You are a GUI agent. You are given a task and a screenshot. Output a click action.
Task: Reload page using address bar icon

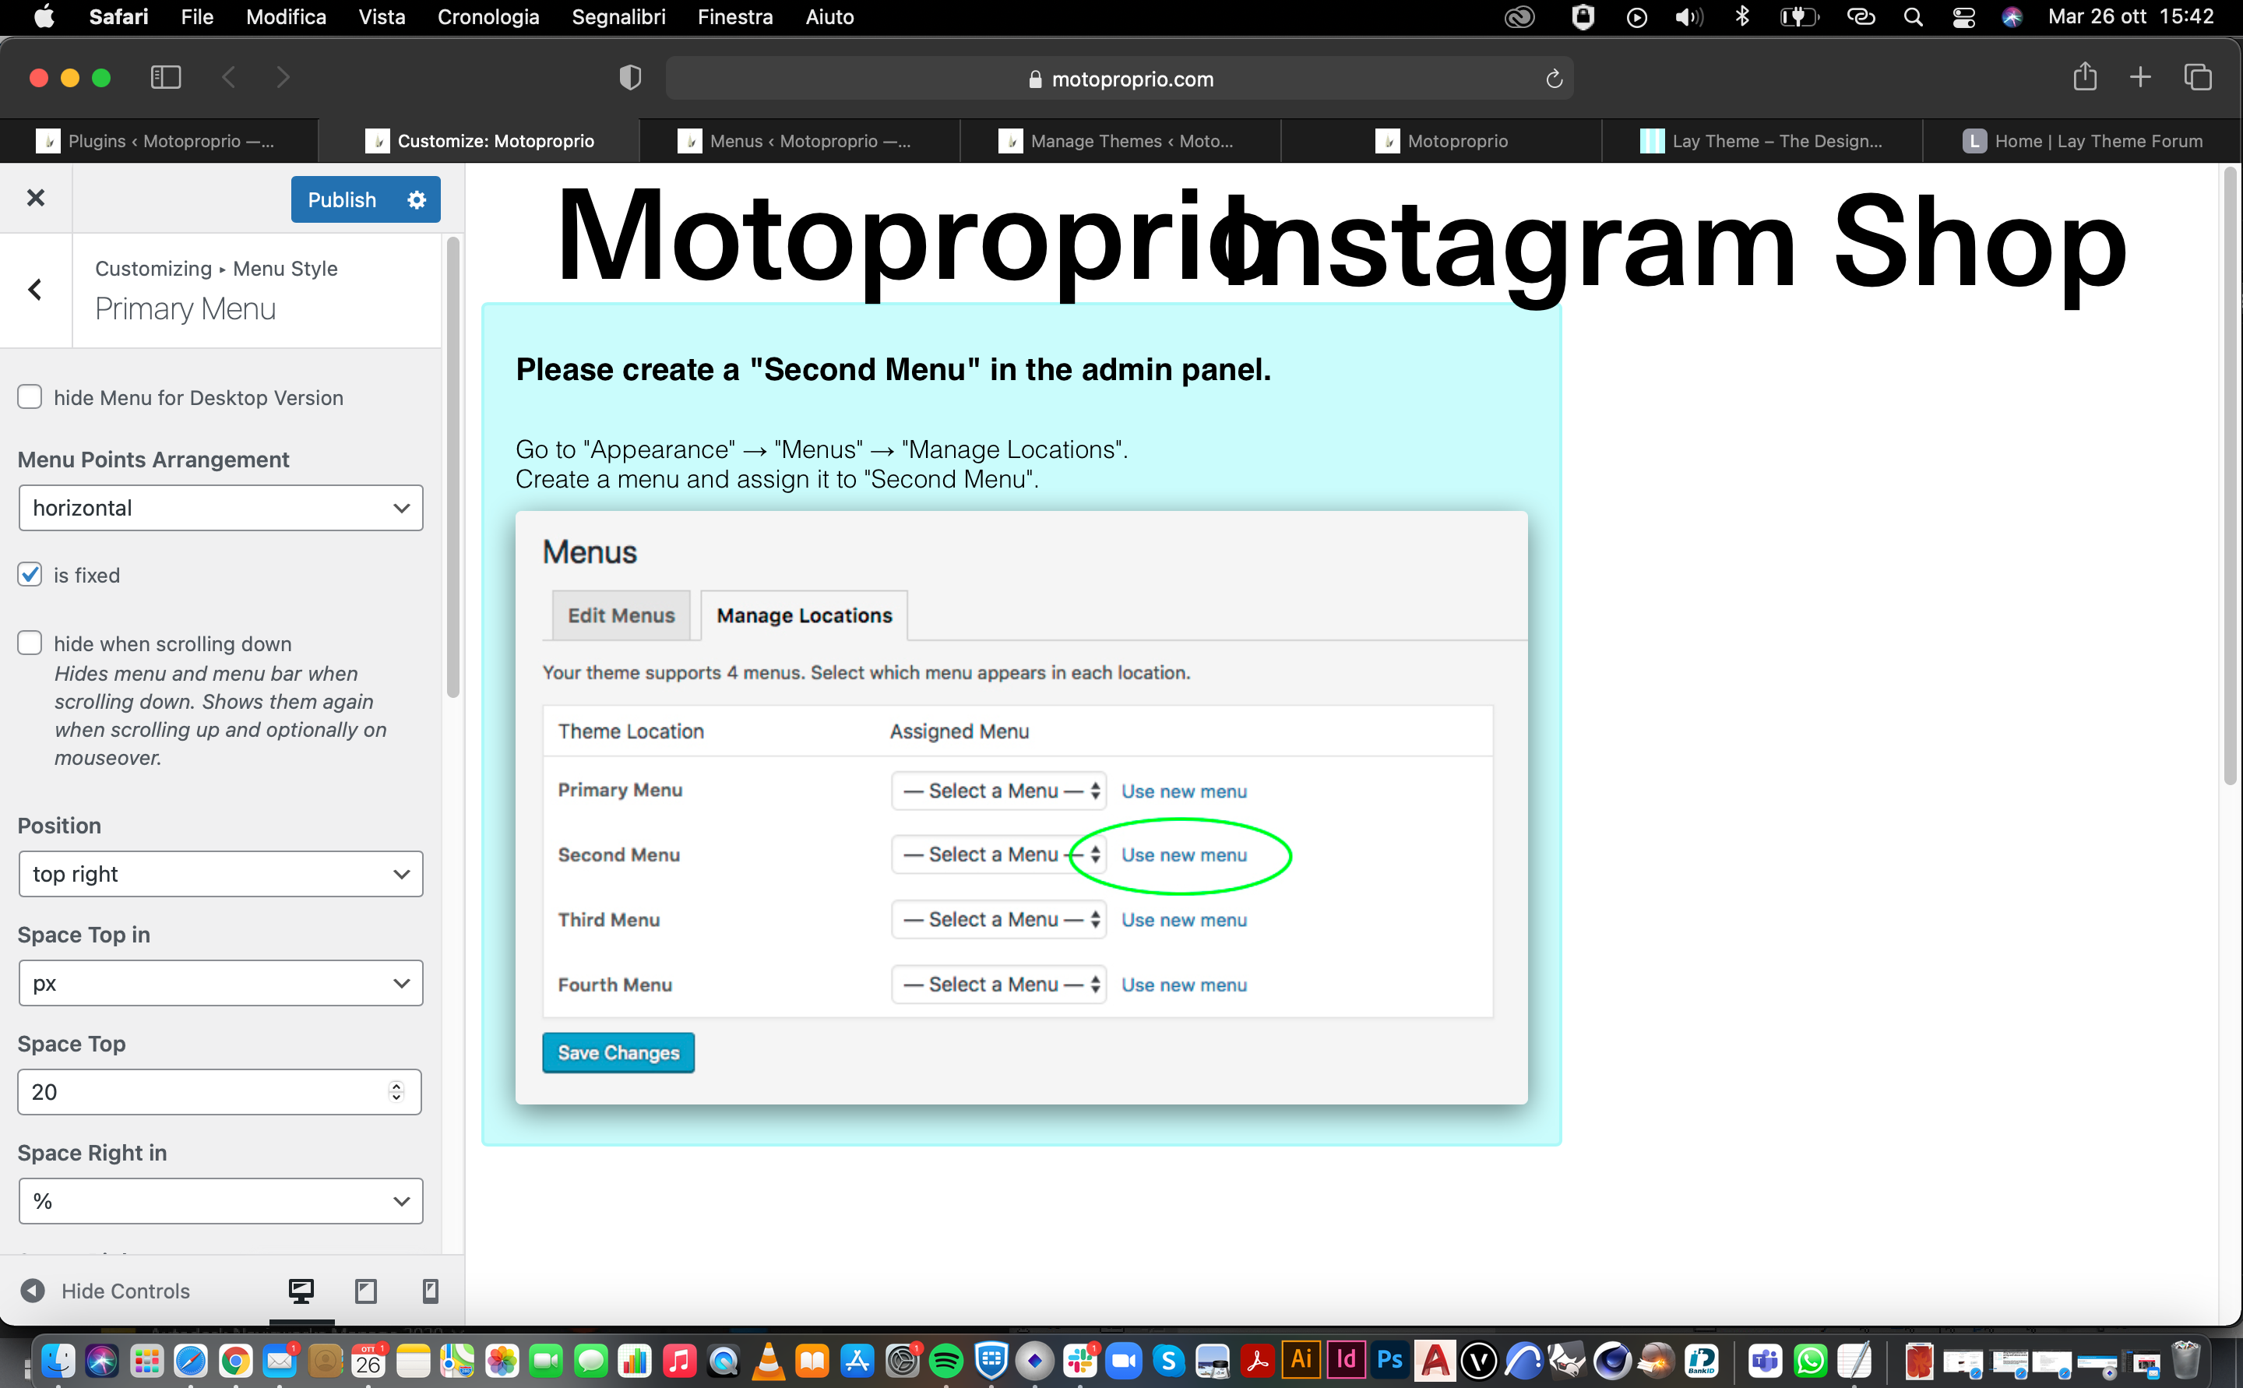[x=1554, y=79]
